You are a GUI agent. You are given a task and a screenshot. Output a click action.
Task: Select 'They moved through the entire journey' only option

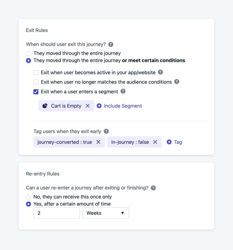(28, 53)
